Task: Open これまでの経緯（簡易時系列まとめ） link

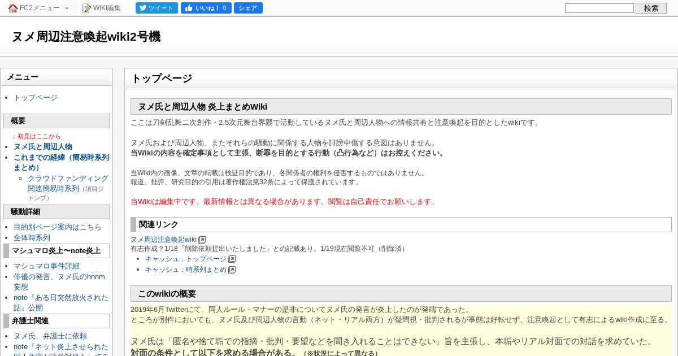Action: point(61,163)
